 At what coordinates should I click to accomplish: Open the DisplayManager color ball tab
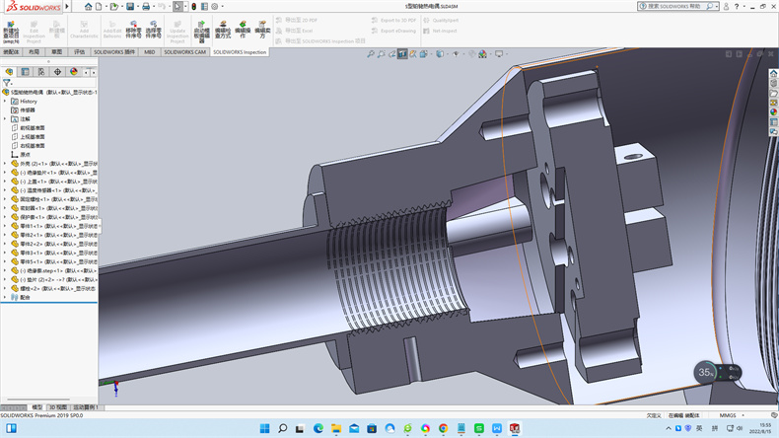(74, 71)
